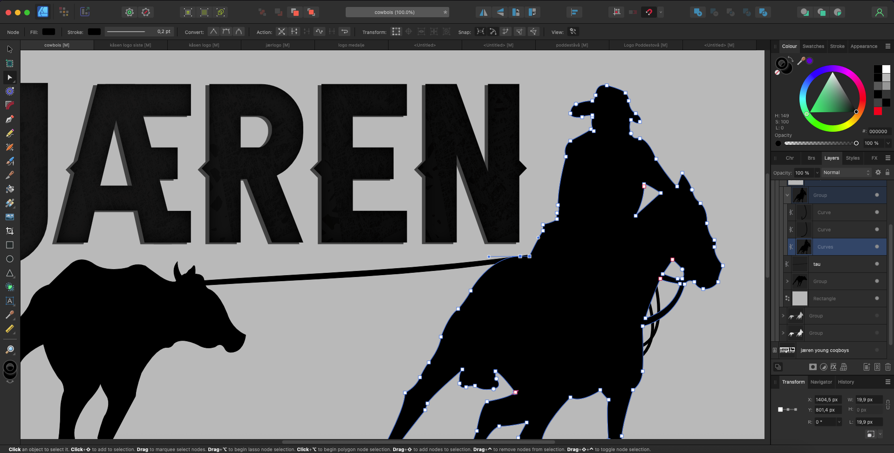Open Layer Effects FX icon in Layers panel
The image size is (894, 453).
click(x=833, y=367)
